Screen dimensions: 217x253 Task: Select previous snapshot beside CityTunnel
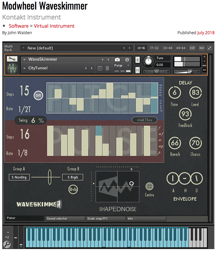(86, 68)
